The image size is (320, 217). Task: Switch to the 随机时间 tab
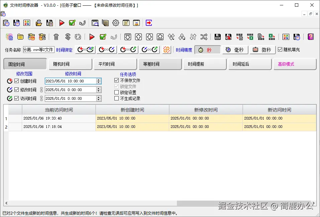[x=70, y=64]
